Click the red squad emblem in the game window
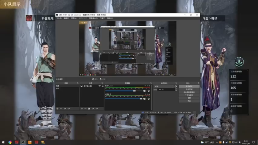 click(x=29, y=18)
